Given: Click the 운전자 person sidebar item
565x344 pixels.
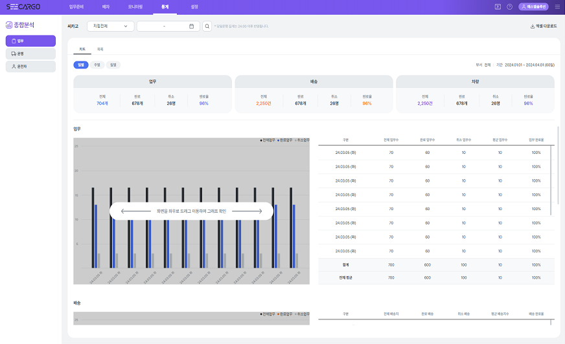Looking at the screenshot, I should pos(30,66).
